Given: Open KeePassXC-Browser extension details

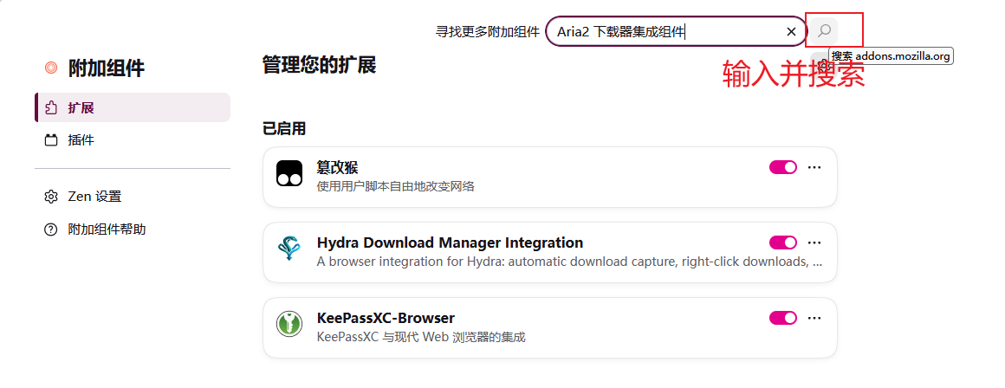Looking at the screenshot, I should (x=550, y=328).
